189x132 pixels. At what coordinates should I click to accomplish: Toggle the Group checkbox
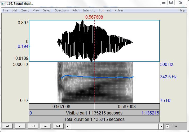point(167,126)
